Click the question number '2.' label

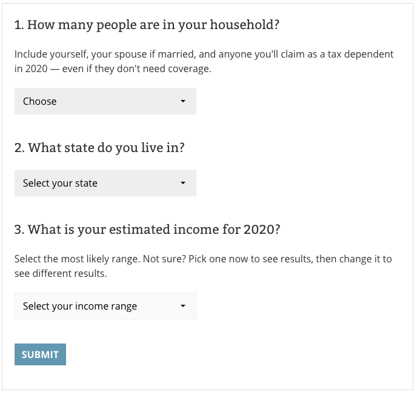tap(19, 148)
